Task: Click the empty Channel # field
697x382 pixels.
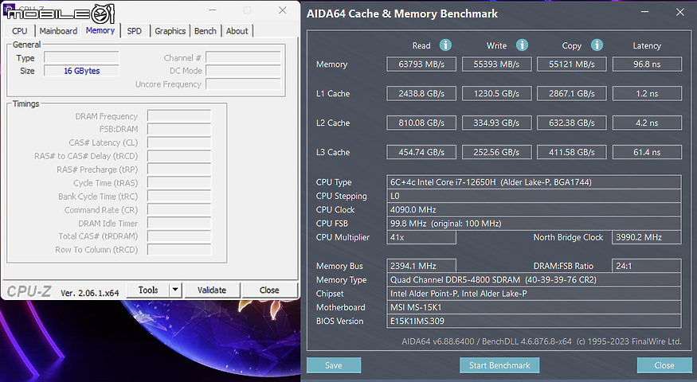Action: pos(243,58)
